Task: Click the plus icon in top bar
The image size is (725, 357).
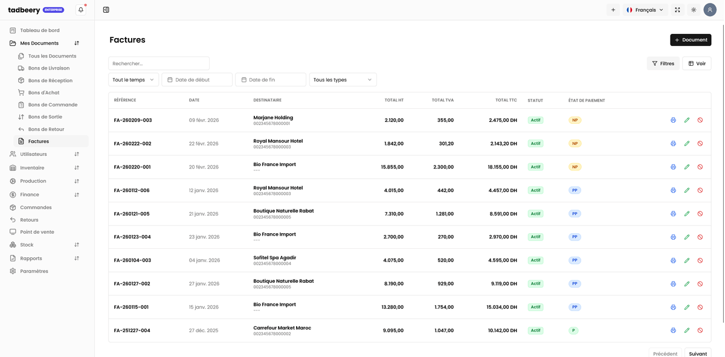Action: click(x=613, y=10)
